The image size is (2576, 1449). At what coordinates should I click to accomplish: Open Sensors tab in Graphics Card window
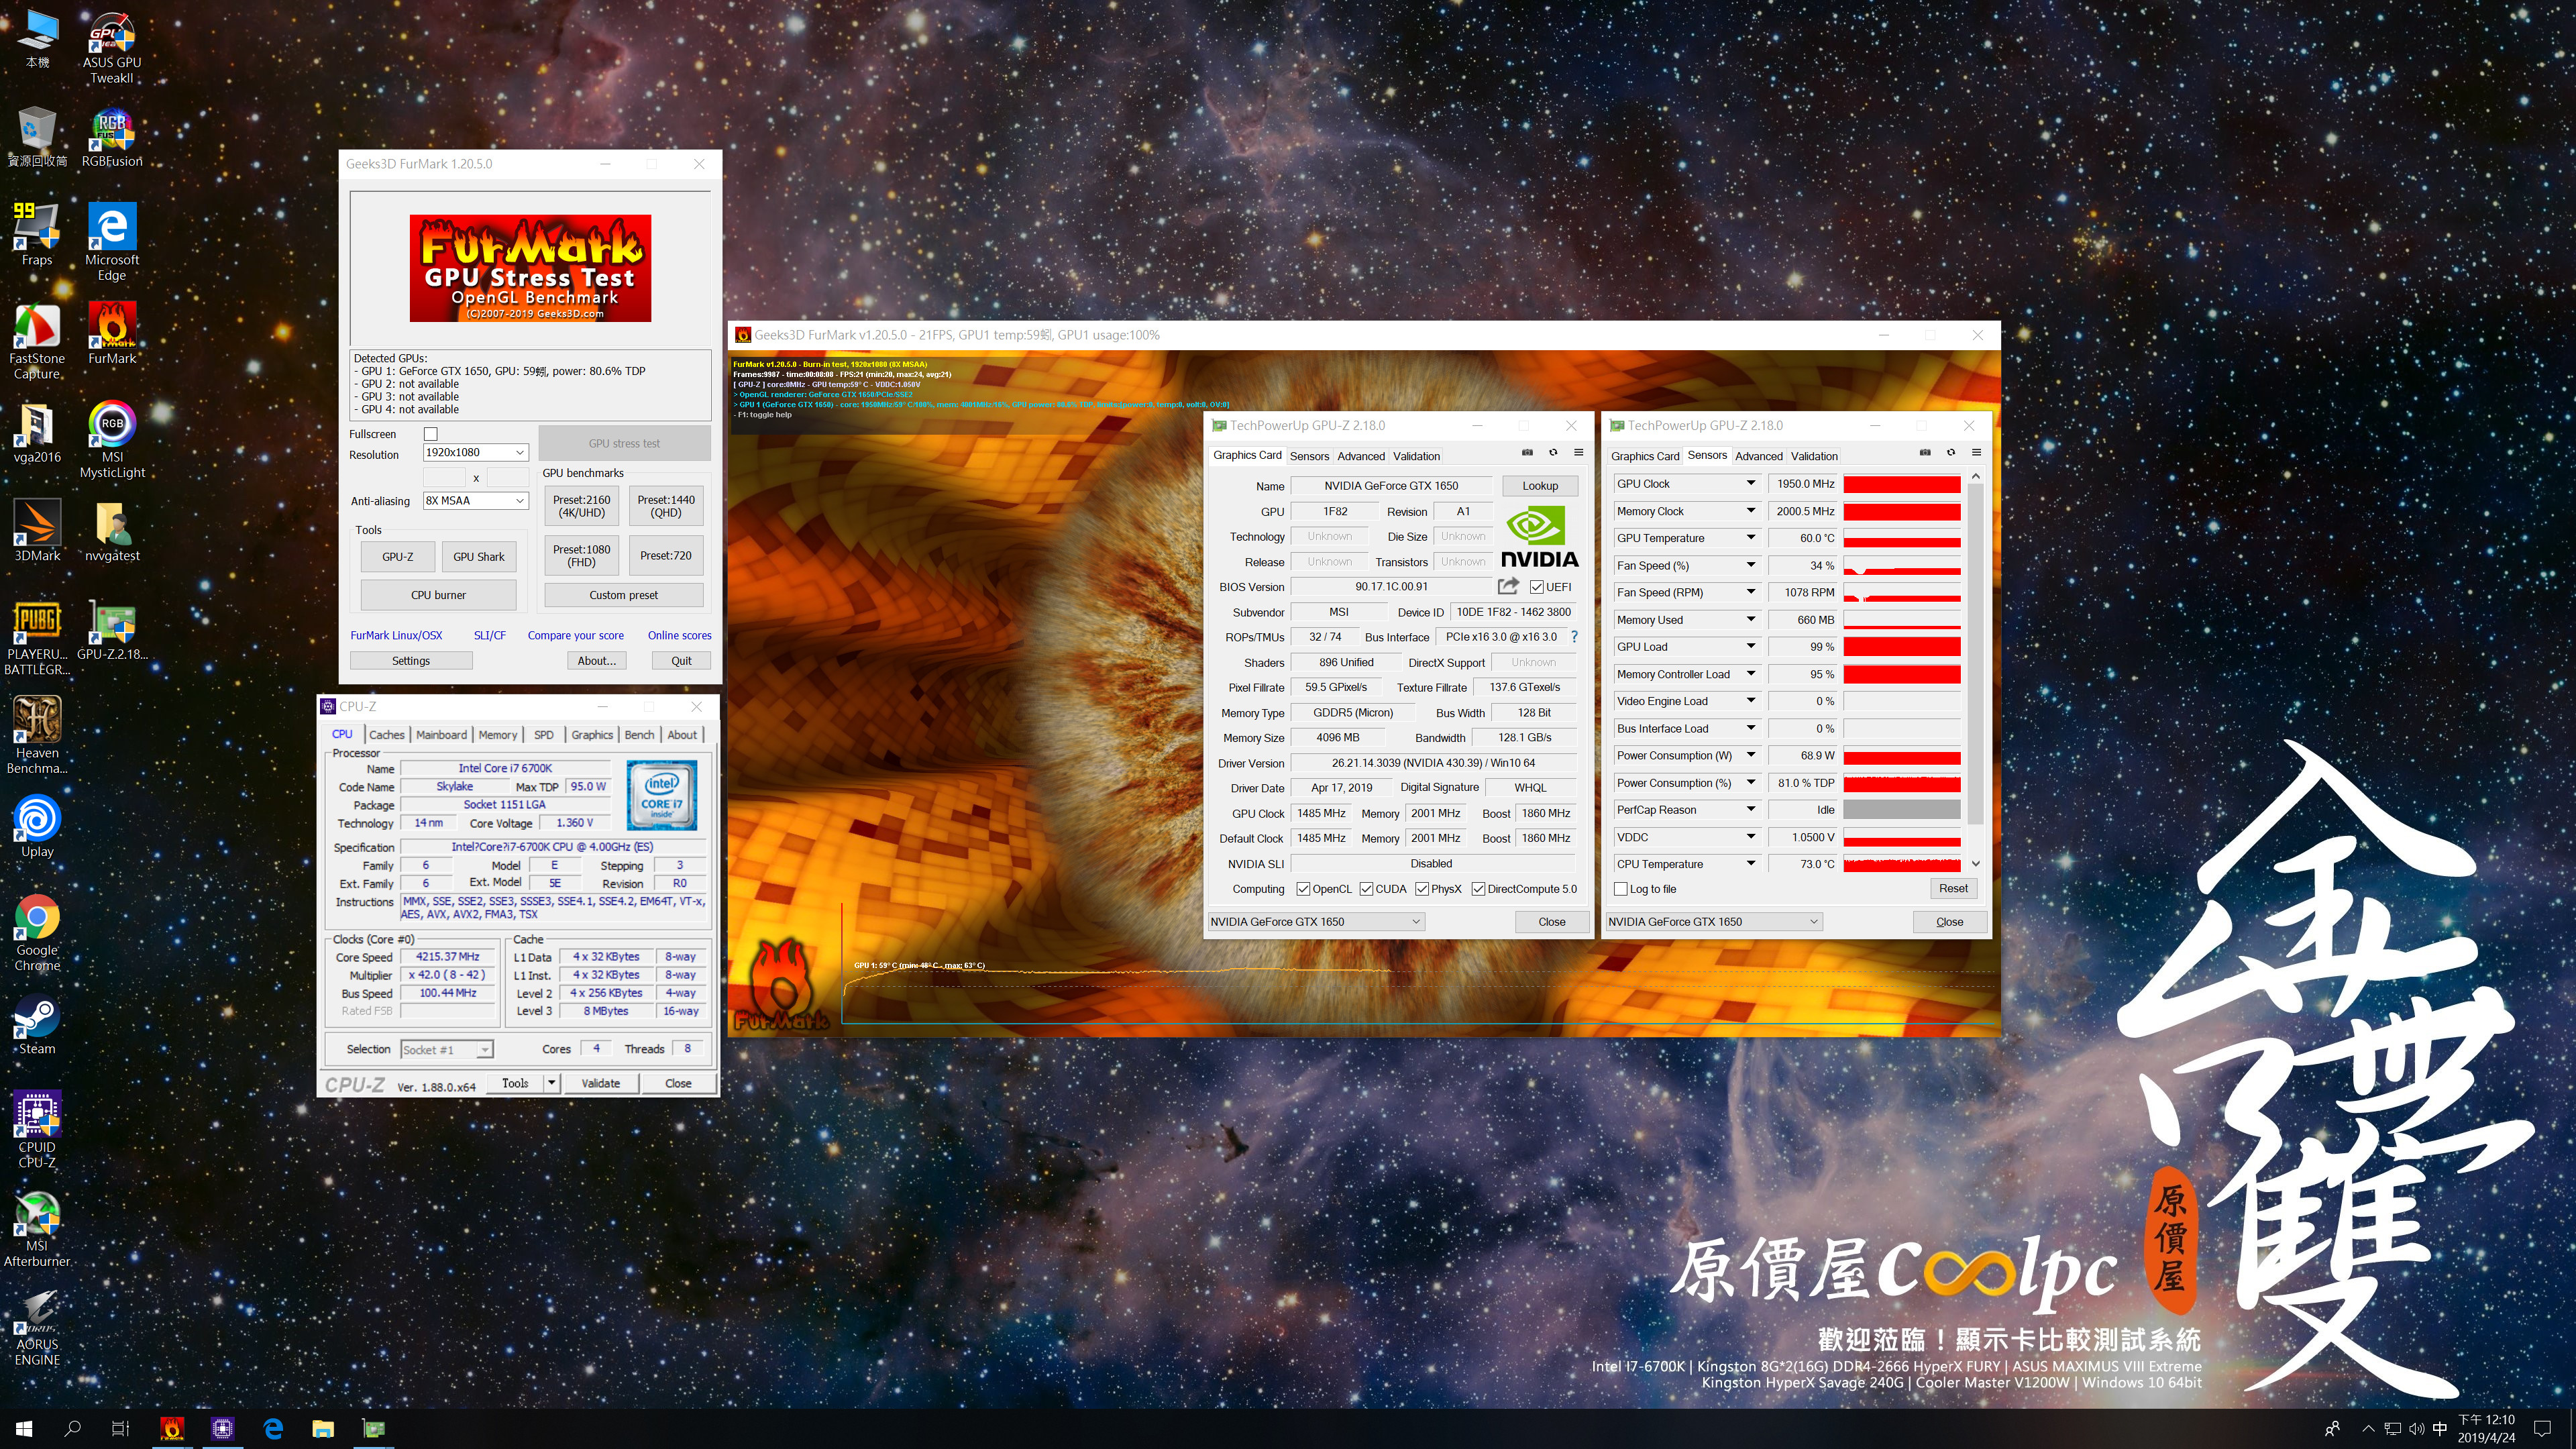point(1309,456)
